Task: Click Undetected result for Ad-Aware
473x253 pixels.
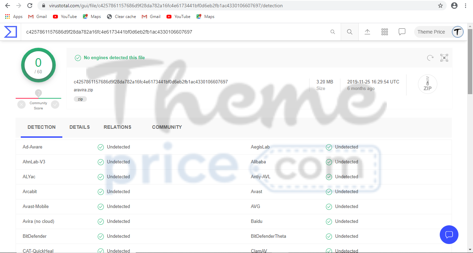Action: click(x=118, y=147)
